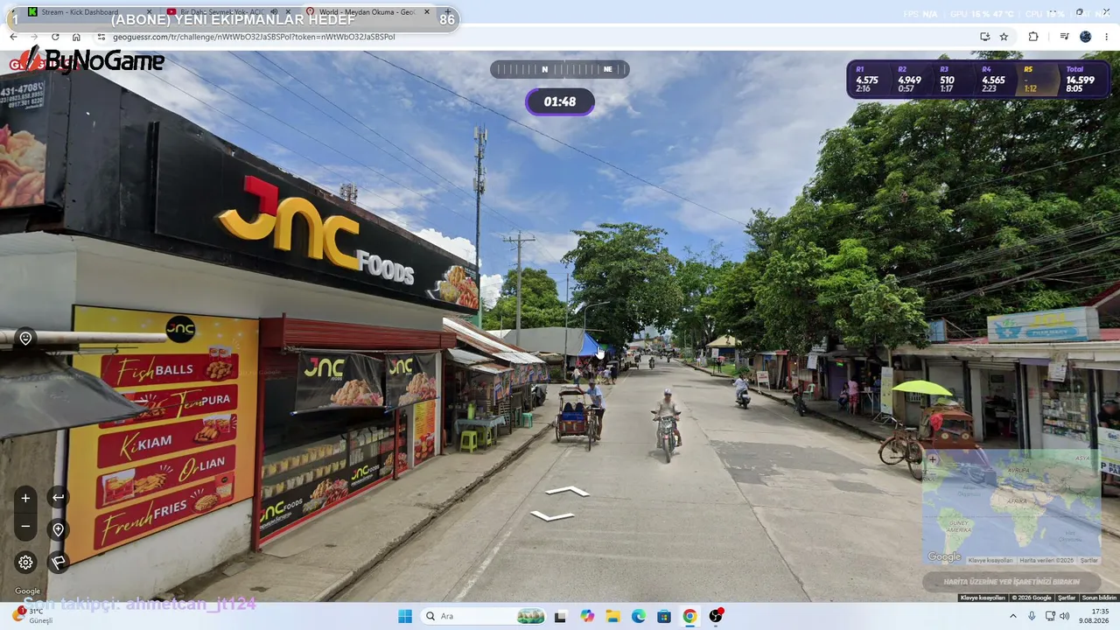Open Task View on the taskbar

pos(561,616)
